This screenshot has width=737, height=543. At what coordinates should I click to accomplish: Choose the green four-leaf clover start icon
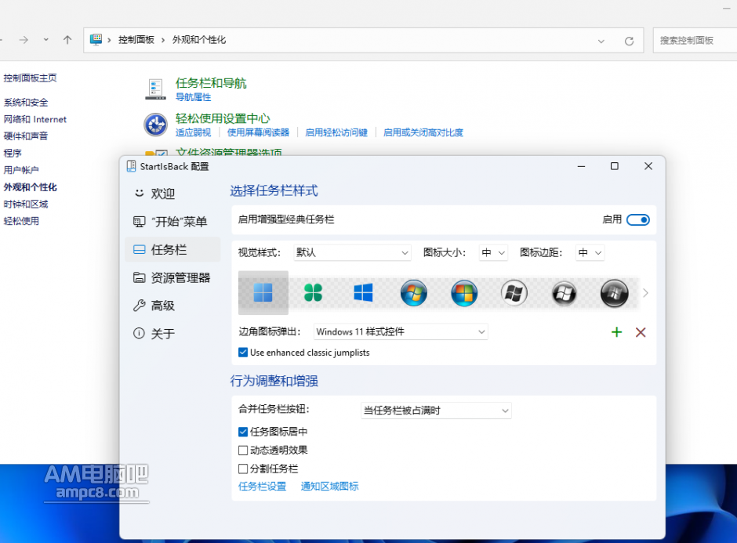point(313,292)
